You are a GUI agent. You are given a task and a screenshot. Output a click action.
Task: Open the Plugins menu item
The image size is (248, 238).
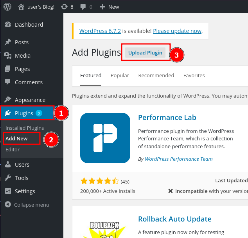point(24,113)
